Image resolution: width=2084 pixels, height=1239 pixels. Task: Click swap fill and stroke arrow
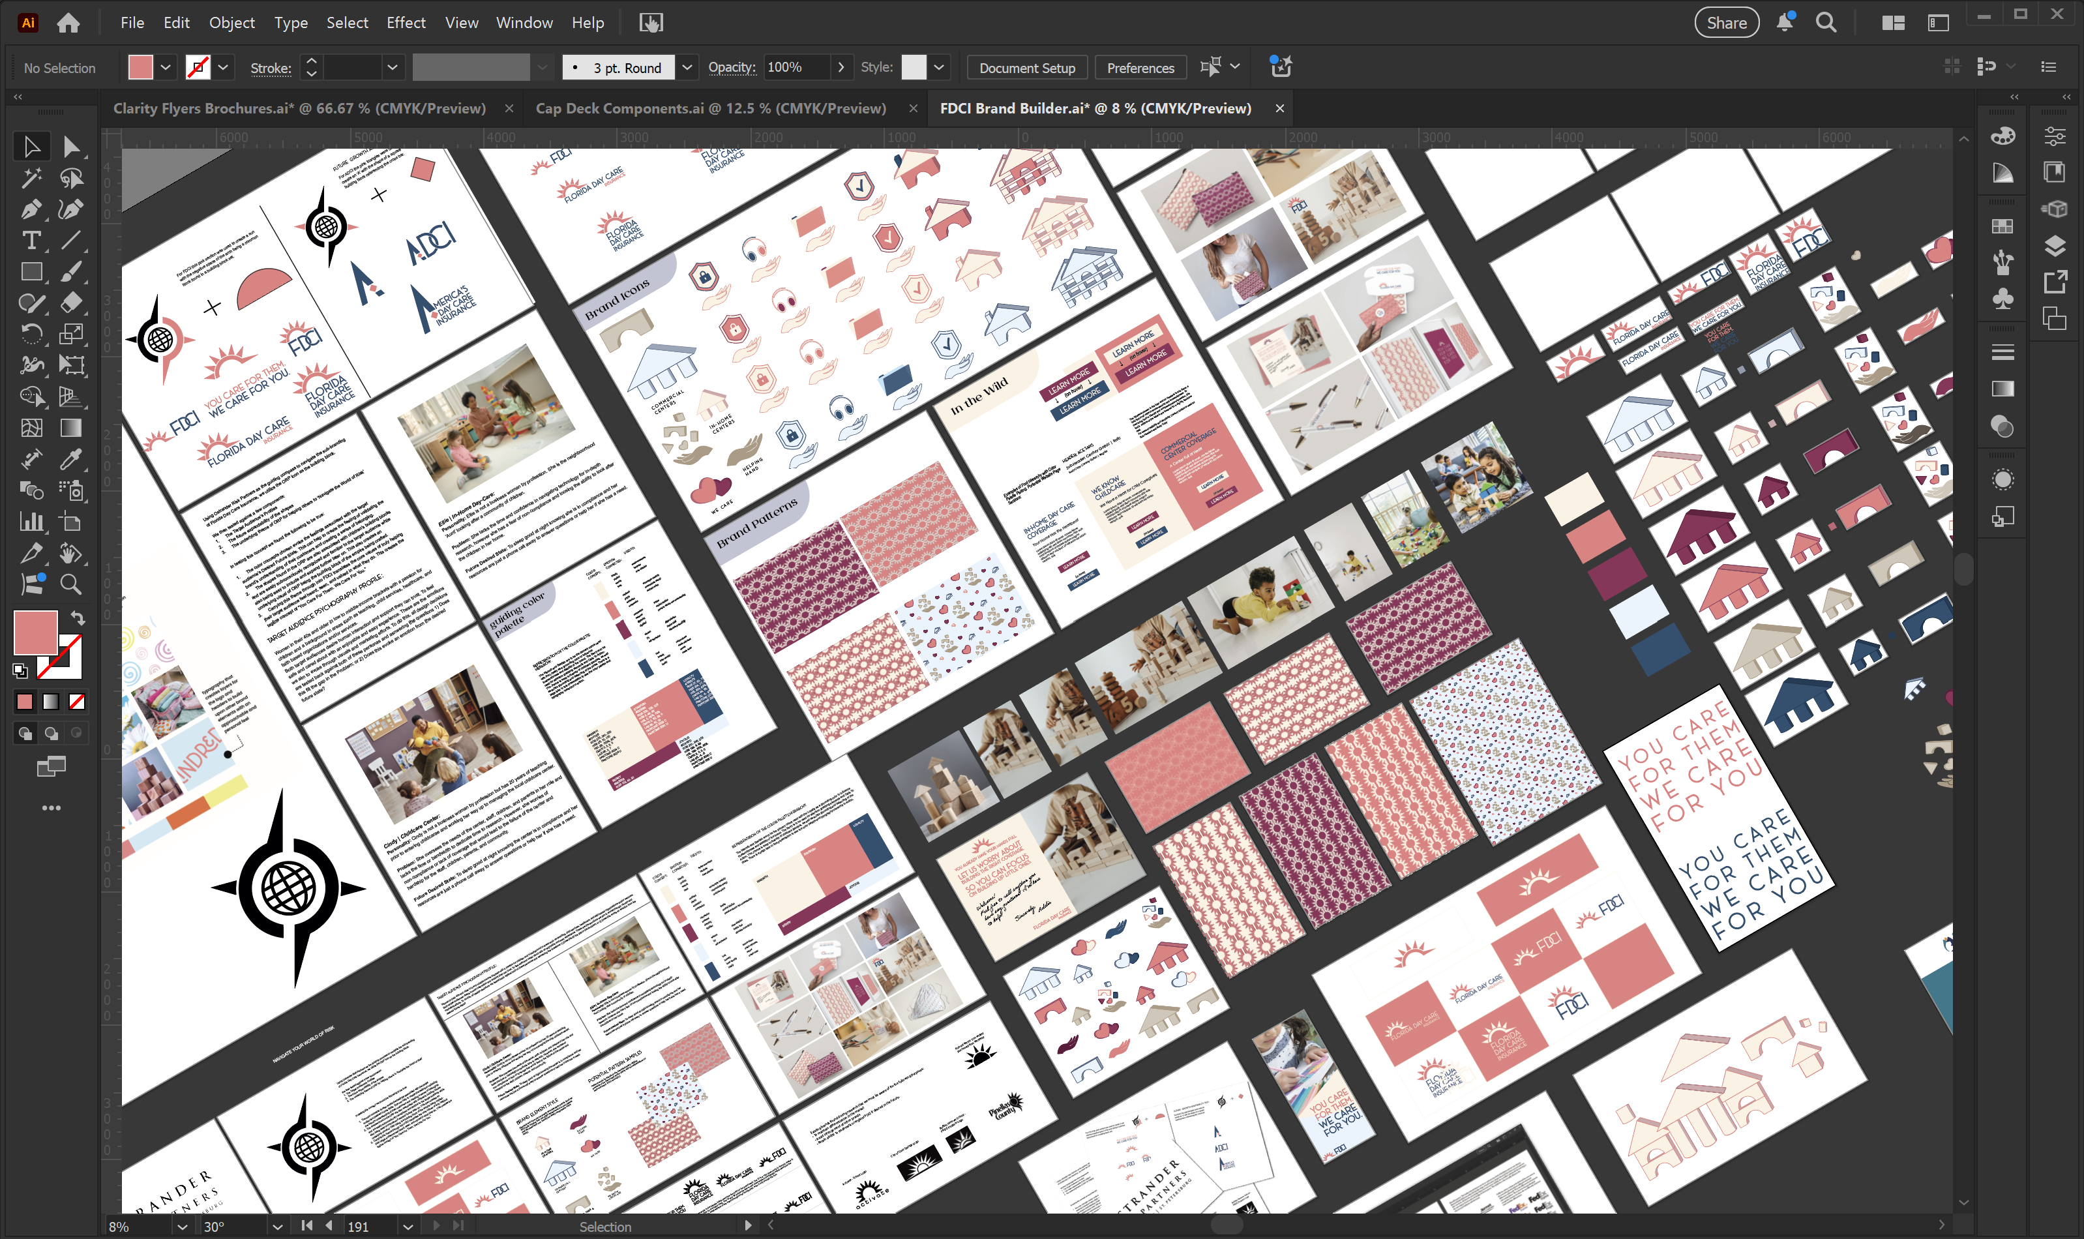(78, 619)
